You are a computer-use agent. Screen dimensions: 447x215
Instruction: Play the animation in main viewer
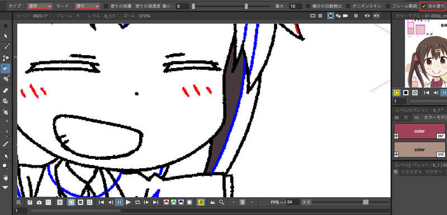129,202
